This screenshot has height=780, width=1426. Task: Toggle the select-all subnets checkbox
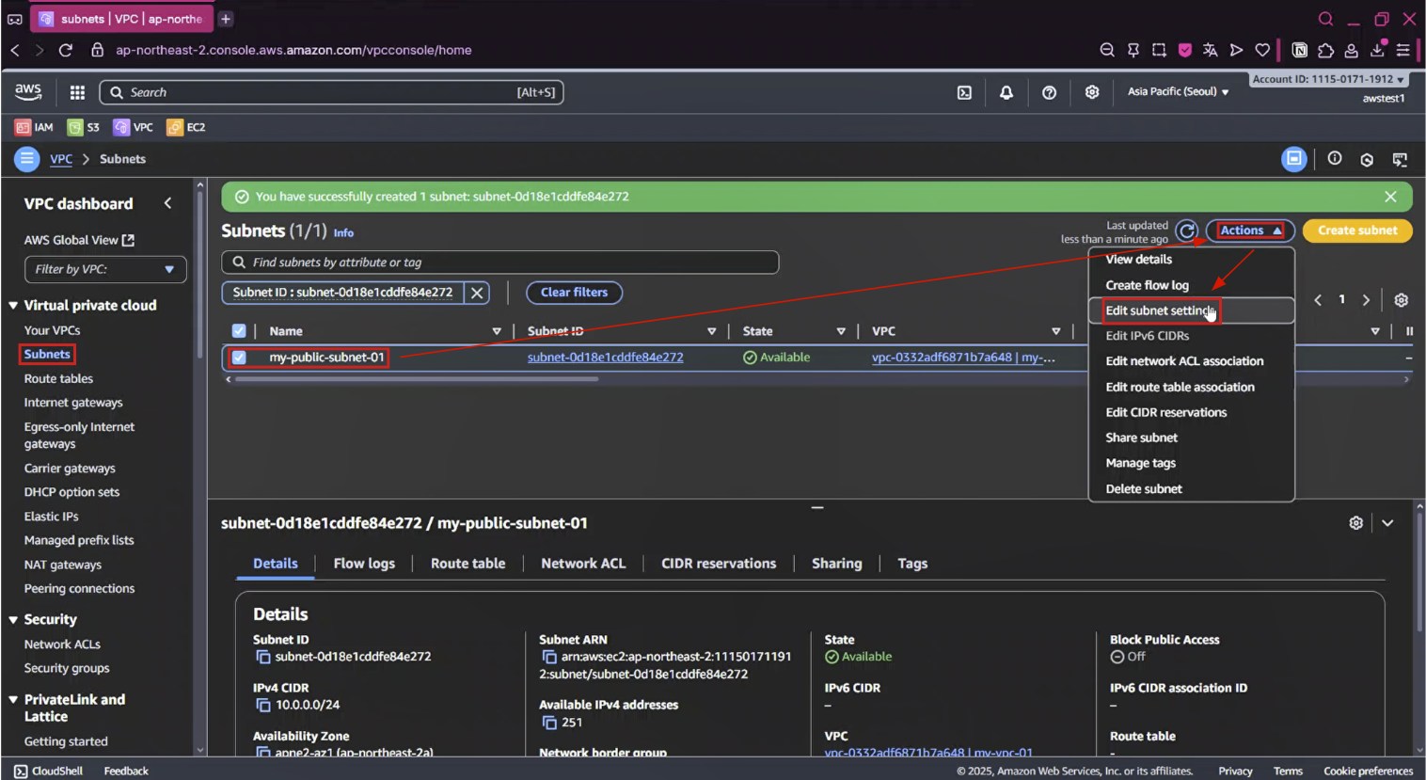239,331
